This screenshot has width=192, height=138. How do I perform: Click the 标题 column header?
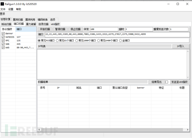pos(182,88)
